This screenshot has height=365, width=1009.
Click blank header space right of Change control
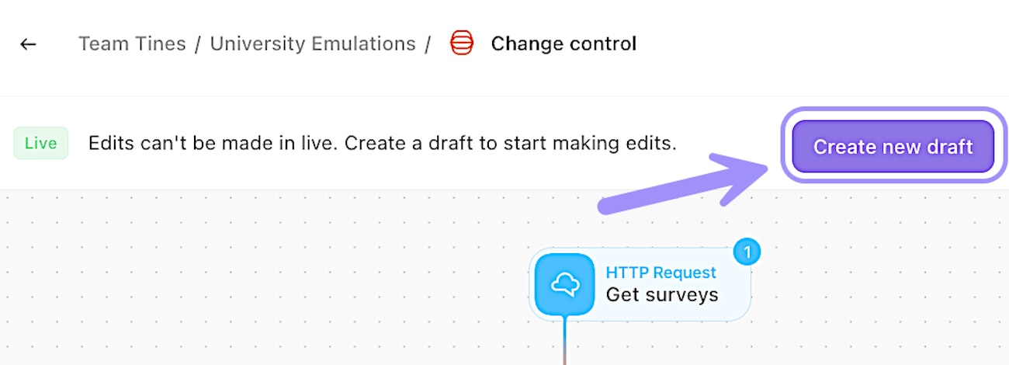pyautogui.click(x=815, y=44)
